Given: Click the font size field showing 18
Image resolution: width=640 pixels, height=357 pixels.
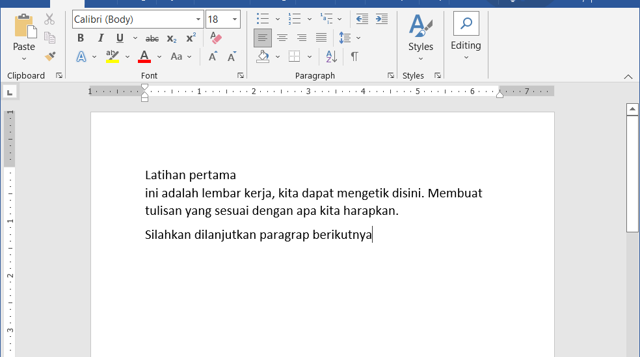Looking at the screenshot, I should [x=218, y=19].
